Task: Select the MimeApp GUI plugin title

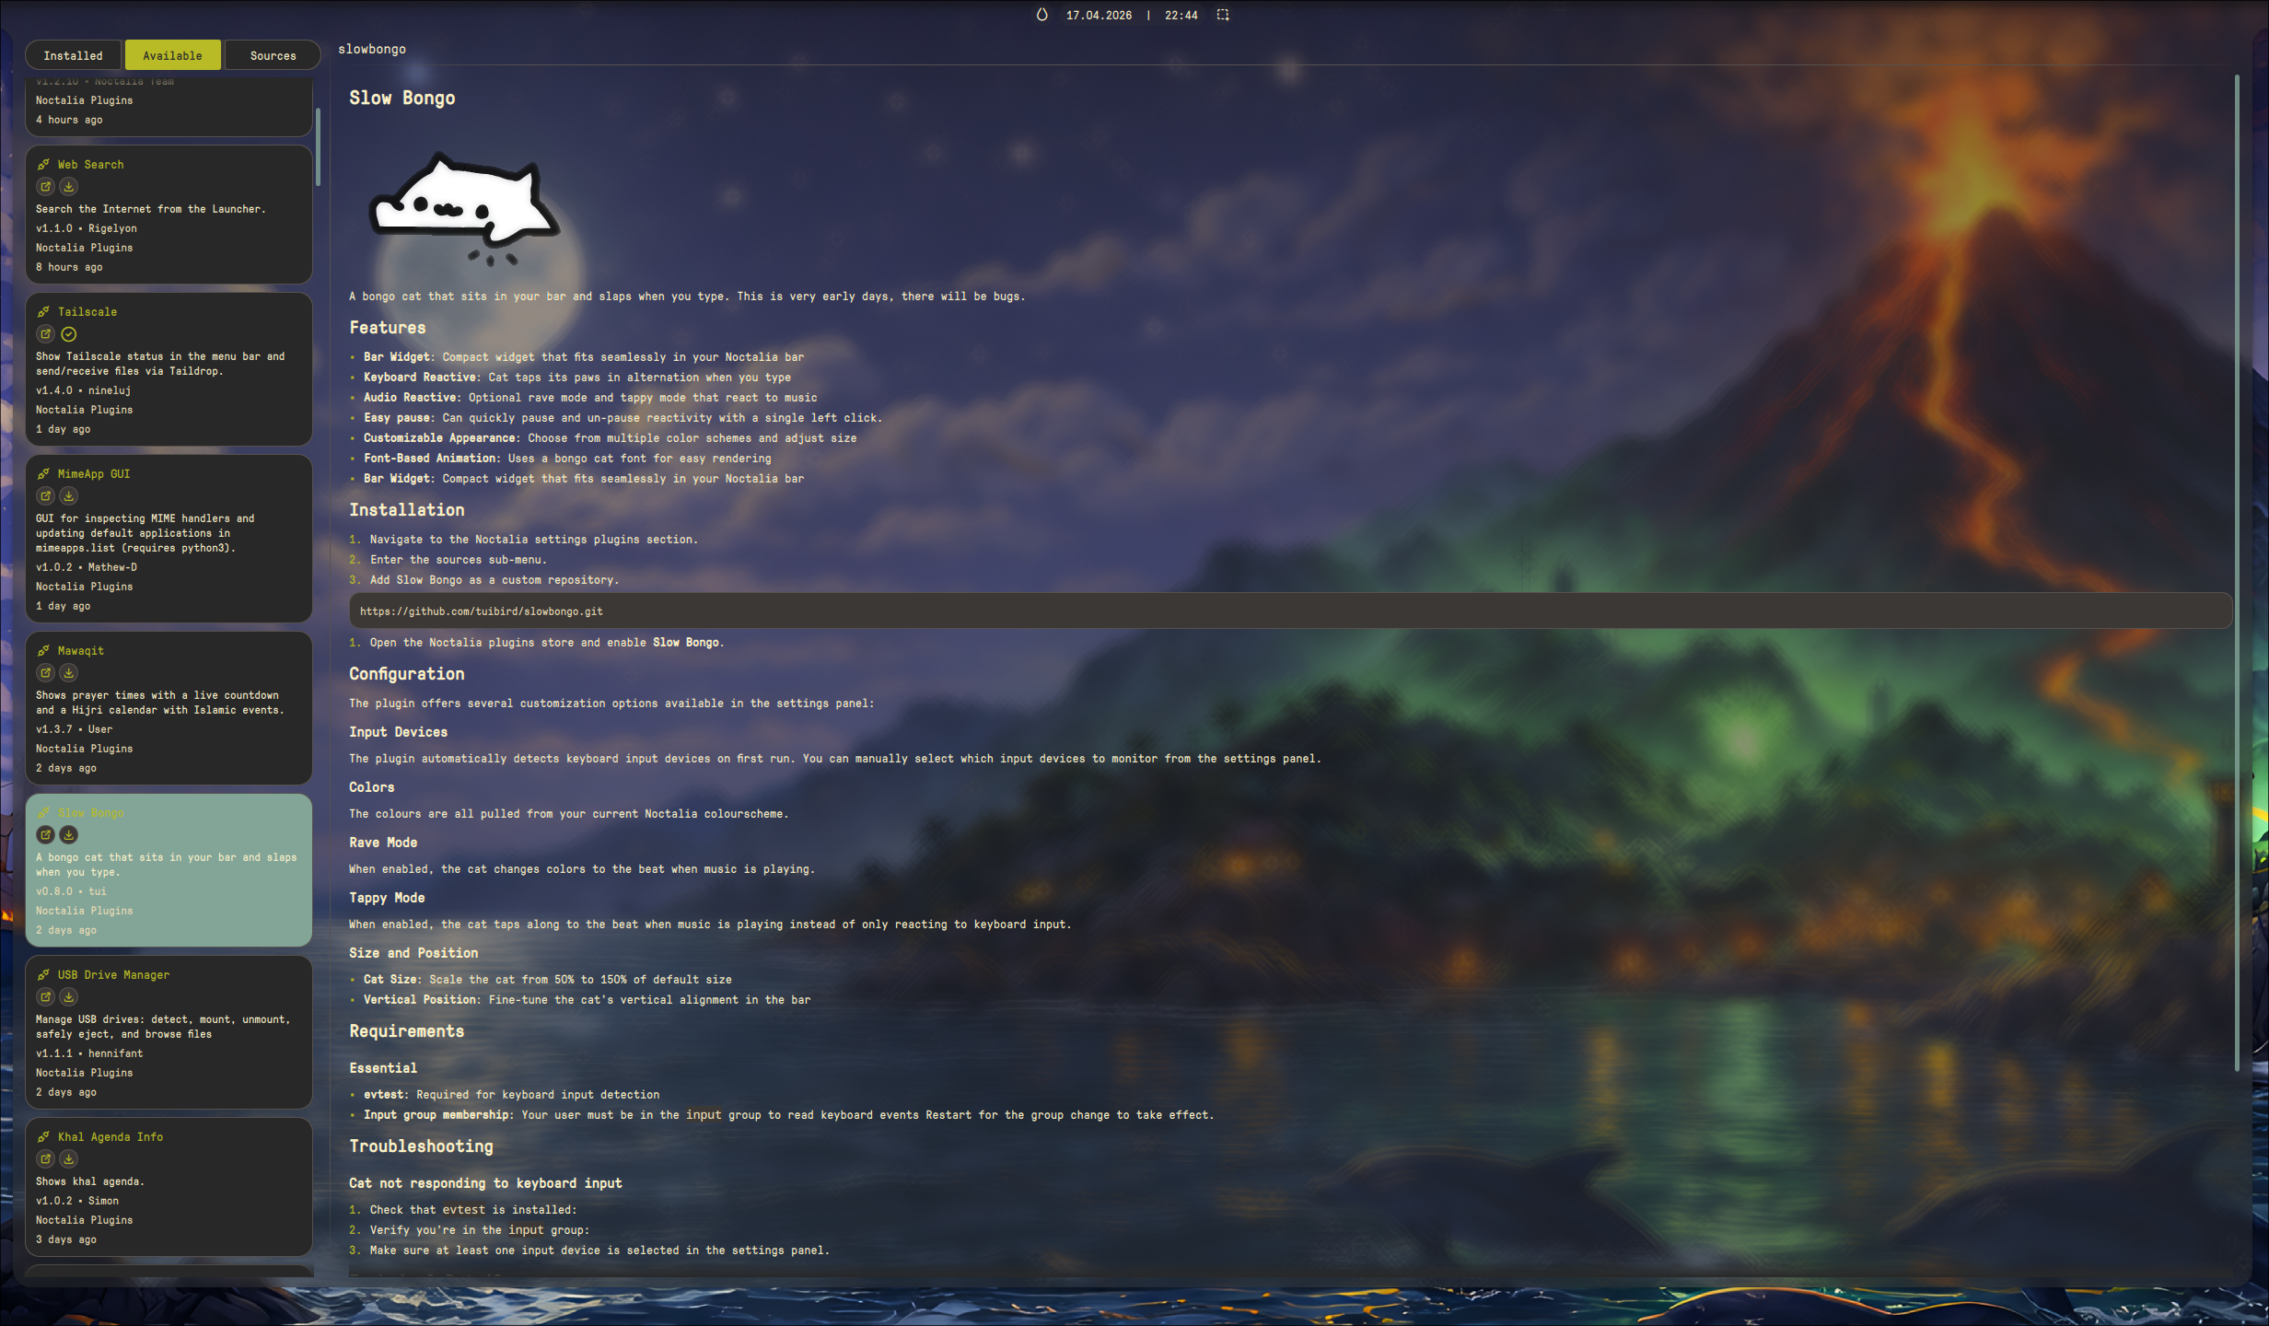Action: 94,474
